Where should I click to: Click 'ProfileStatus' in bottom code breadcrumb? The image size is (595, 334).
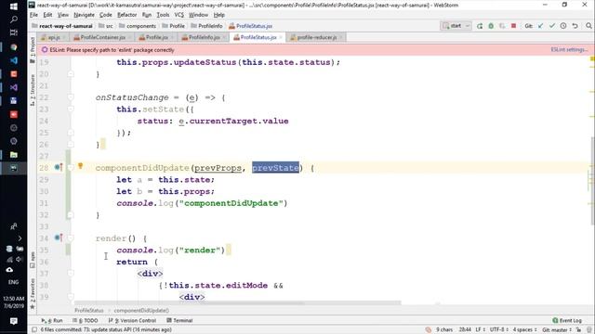(89, 310)
